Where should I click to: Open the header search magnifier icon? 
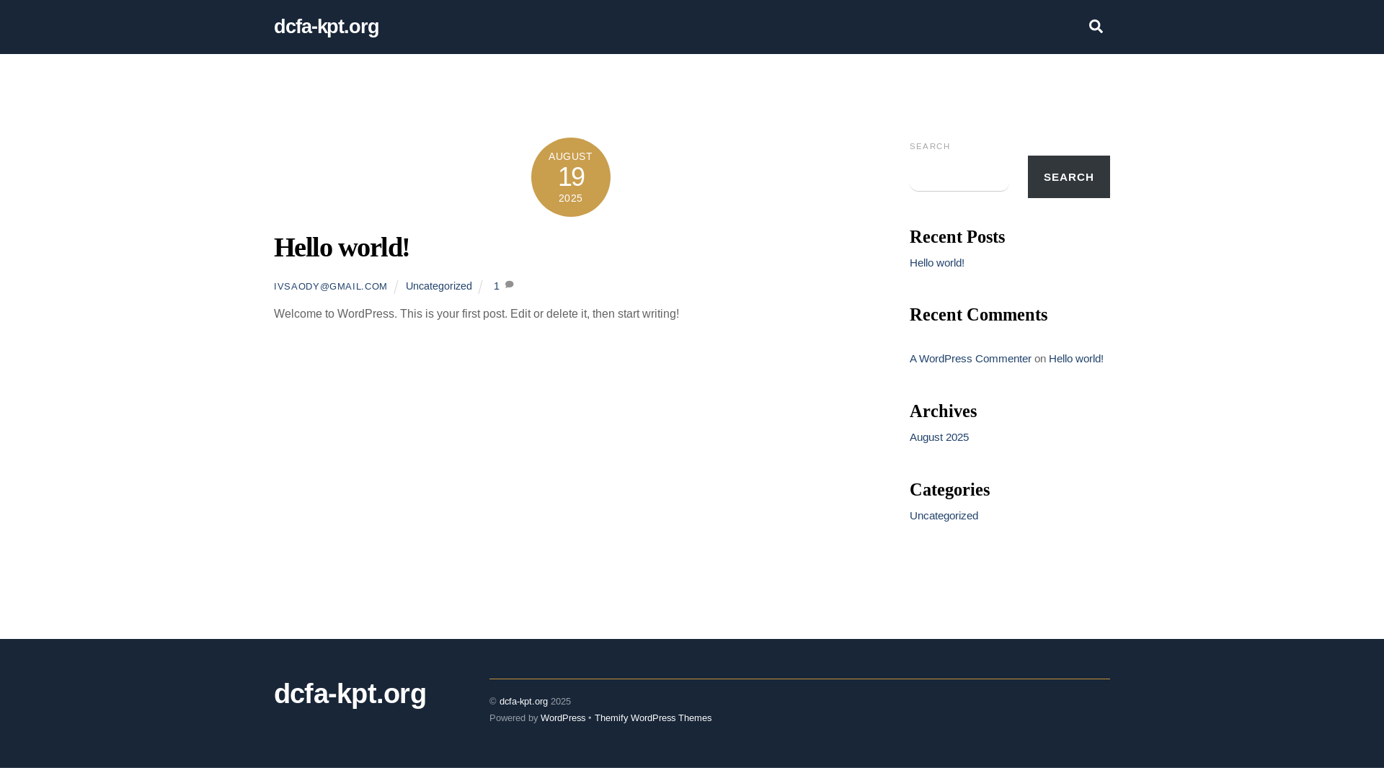point(1096,27)
